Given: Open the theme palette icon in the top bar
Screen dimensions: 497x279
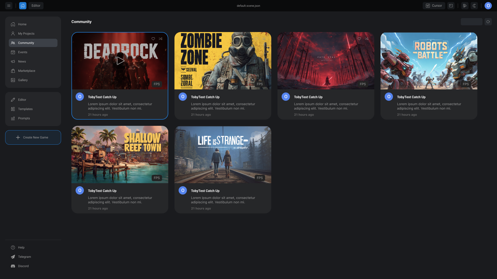Looking at the screenshot, I should tap(465, 5).
